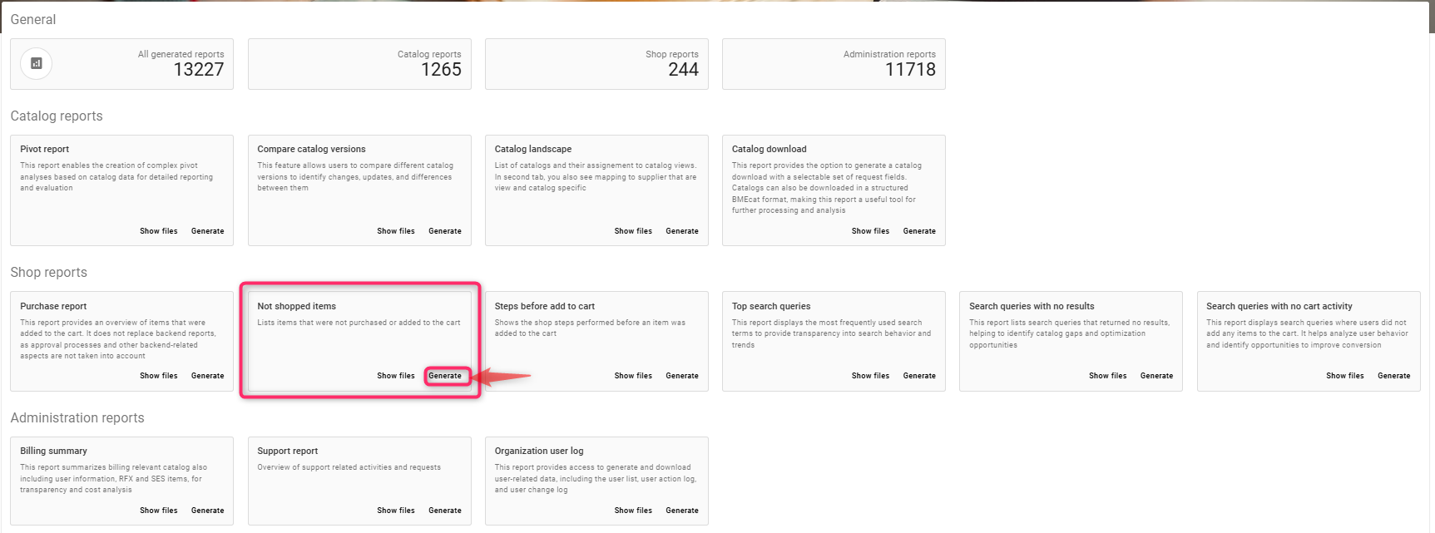Click the All generated reports chart icon

[36, 63]
